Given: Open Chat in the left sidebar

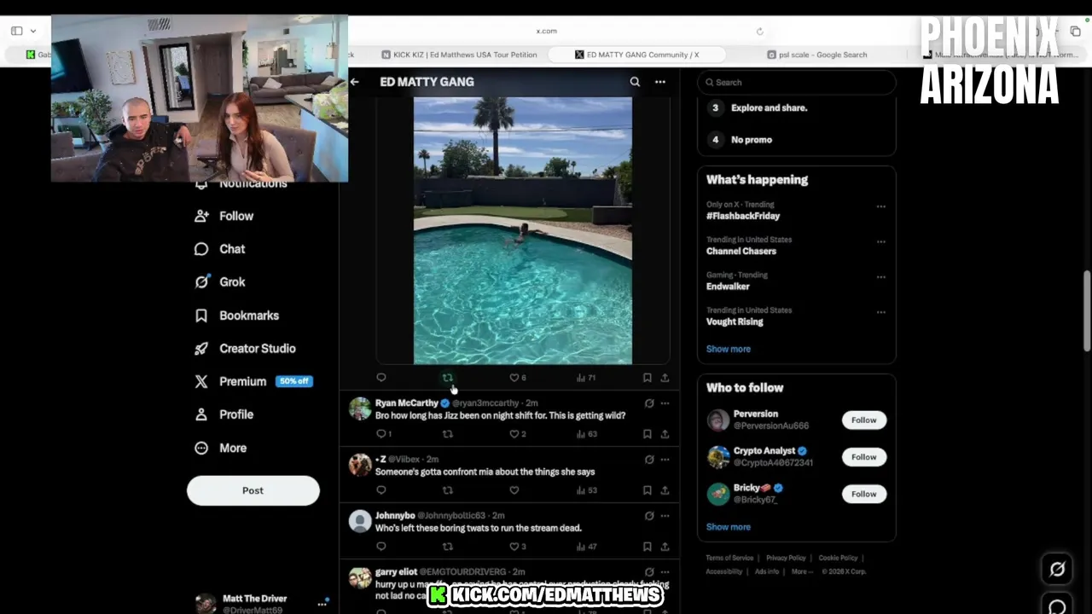Looking at the screenshot, I should [220, 249].
